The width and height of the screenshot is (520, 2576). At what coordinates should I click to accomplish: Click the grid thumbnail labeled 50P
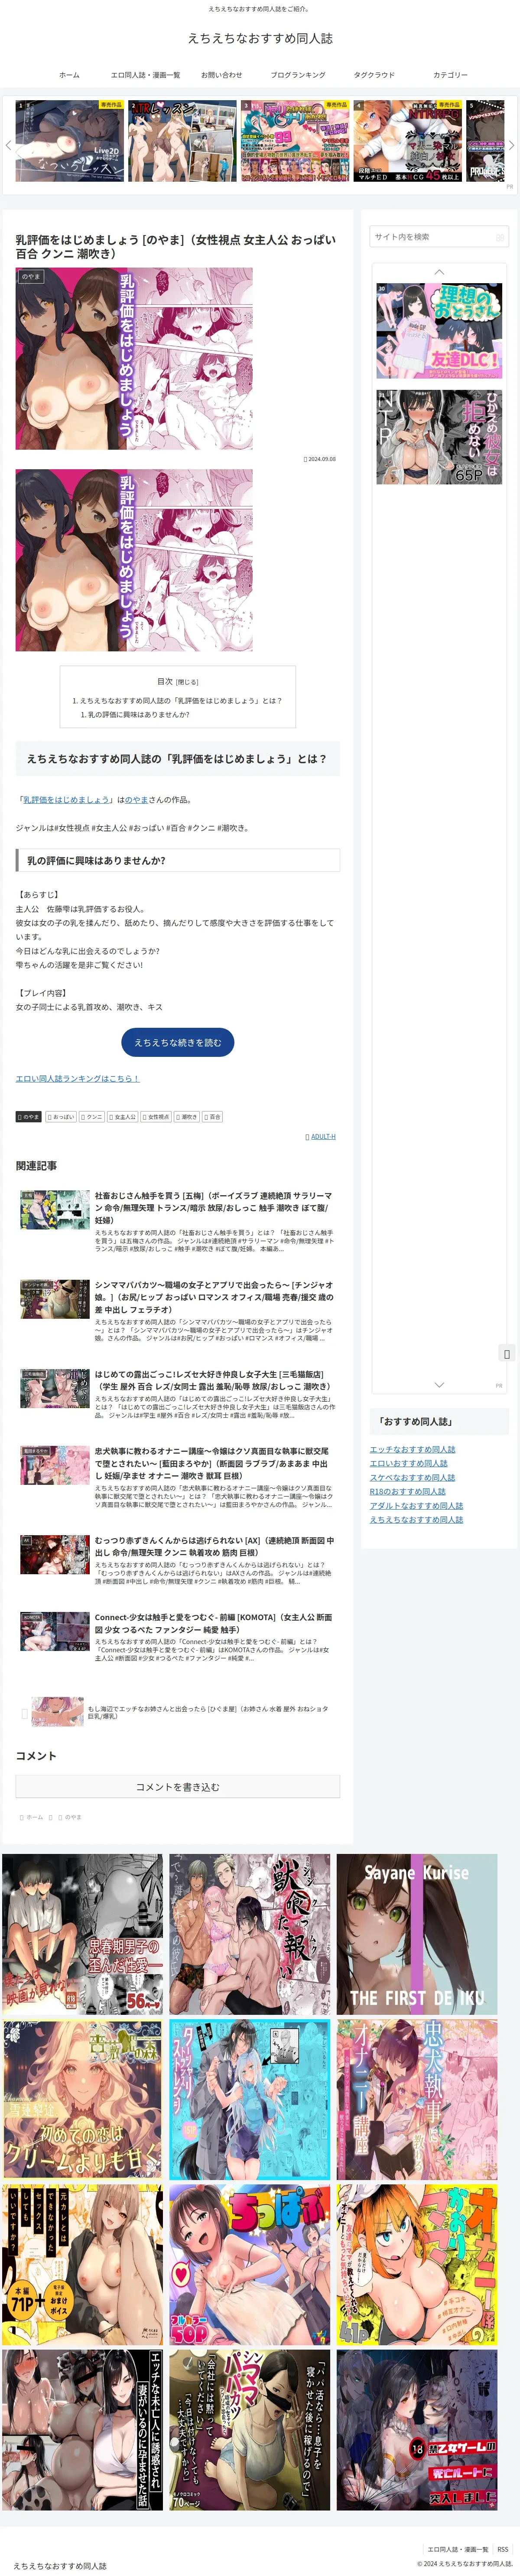tap(249, 2266)
